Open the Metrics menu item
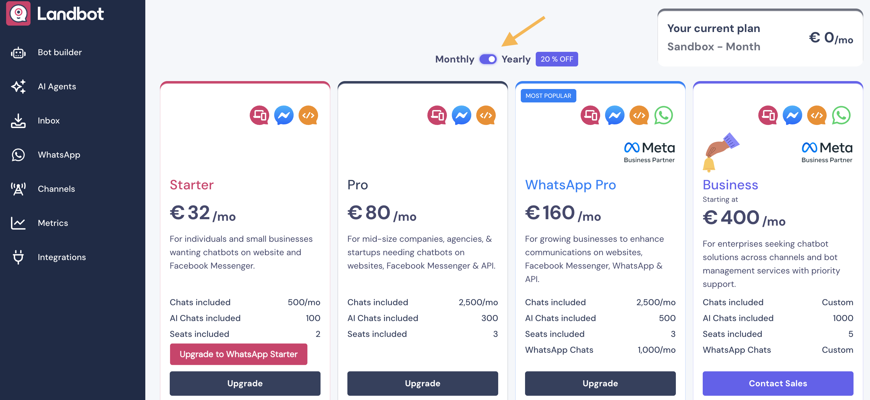The height and width of the screenshot is (400, 870). [x=53, y=223]
